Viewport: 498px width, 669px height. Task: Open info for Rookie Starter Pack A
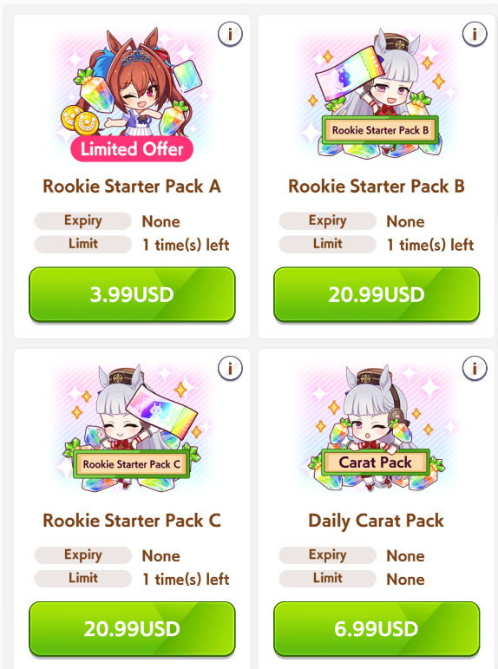(230, 34)
